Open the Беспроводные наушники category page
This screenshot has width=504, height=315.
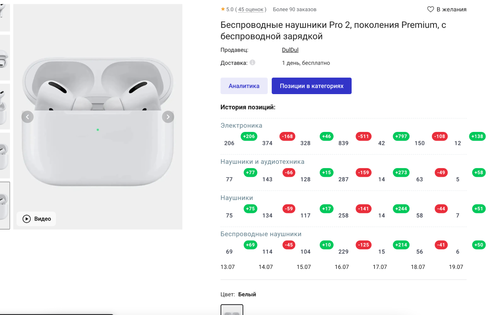[262, 233]
